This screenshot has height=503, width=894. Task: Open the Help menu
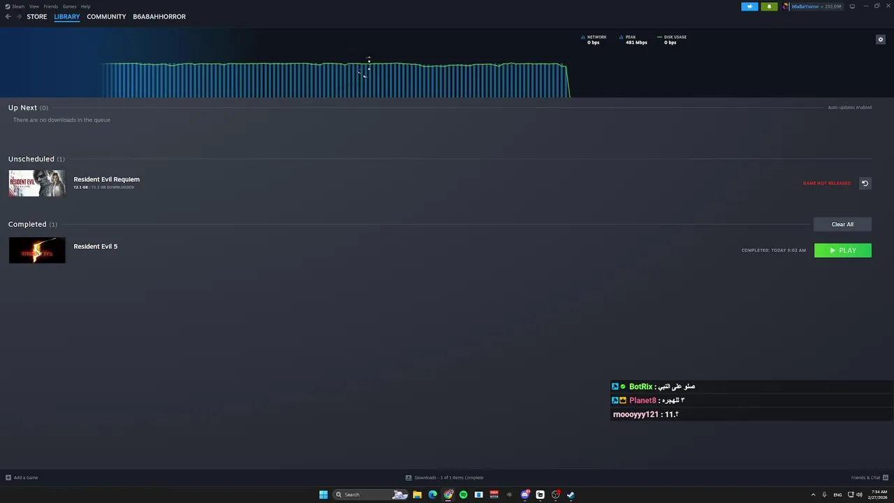pyautogui.click(x=85, y=6)
